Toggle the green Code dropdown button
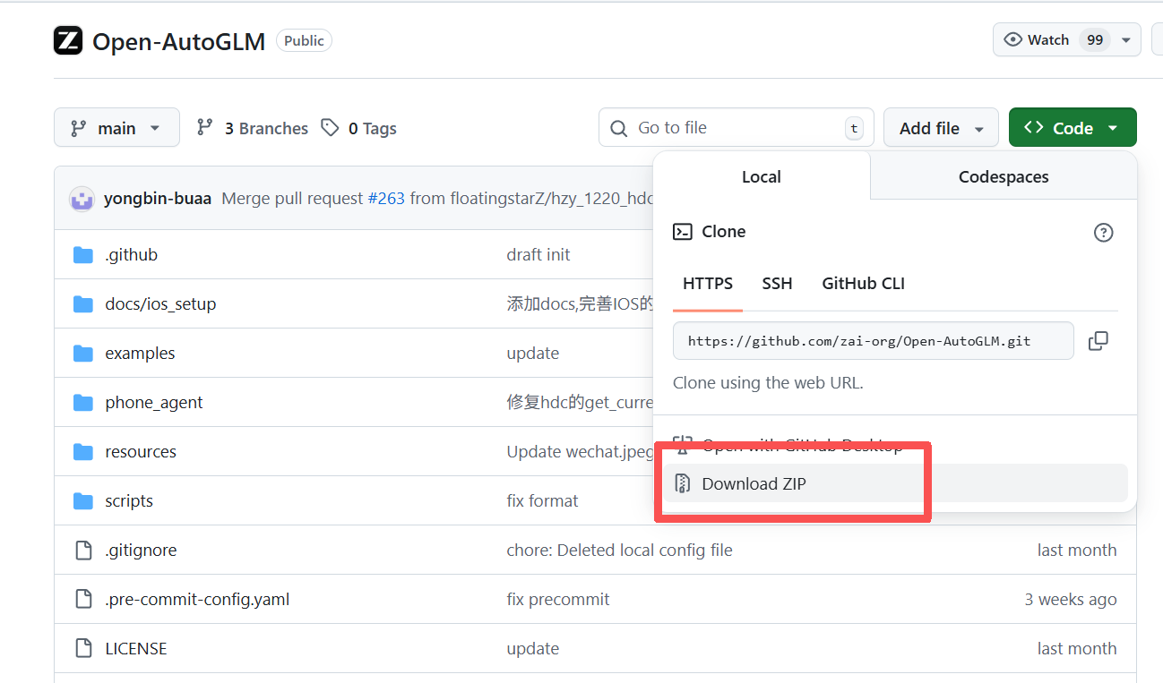This screenshot has width=1163, height=683. (1073, 128)
